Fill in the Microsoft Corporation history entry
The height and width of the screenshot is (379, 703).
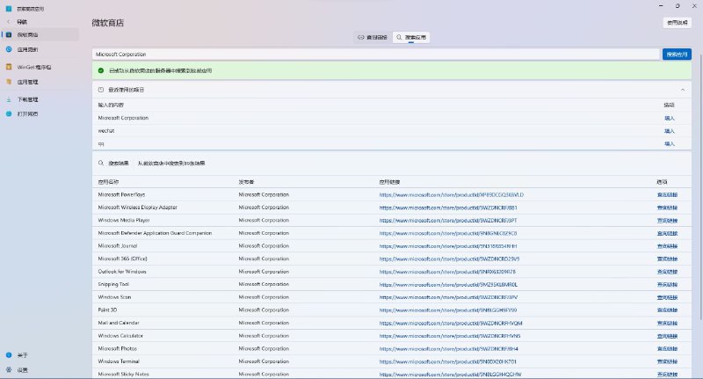[670, 118]
